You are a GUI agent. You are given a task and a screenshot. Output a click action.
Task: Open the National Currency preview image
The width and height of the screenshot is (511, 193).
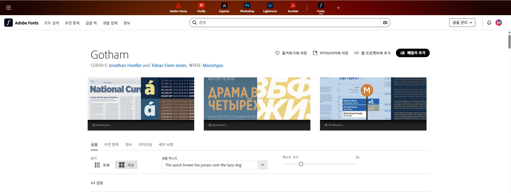141,104
